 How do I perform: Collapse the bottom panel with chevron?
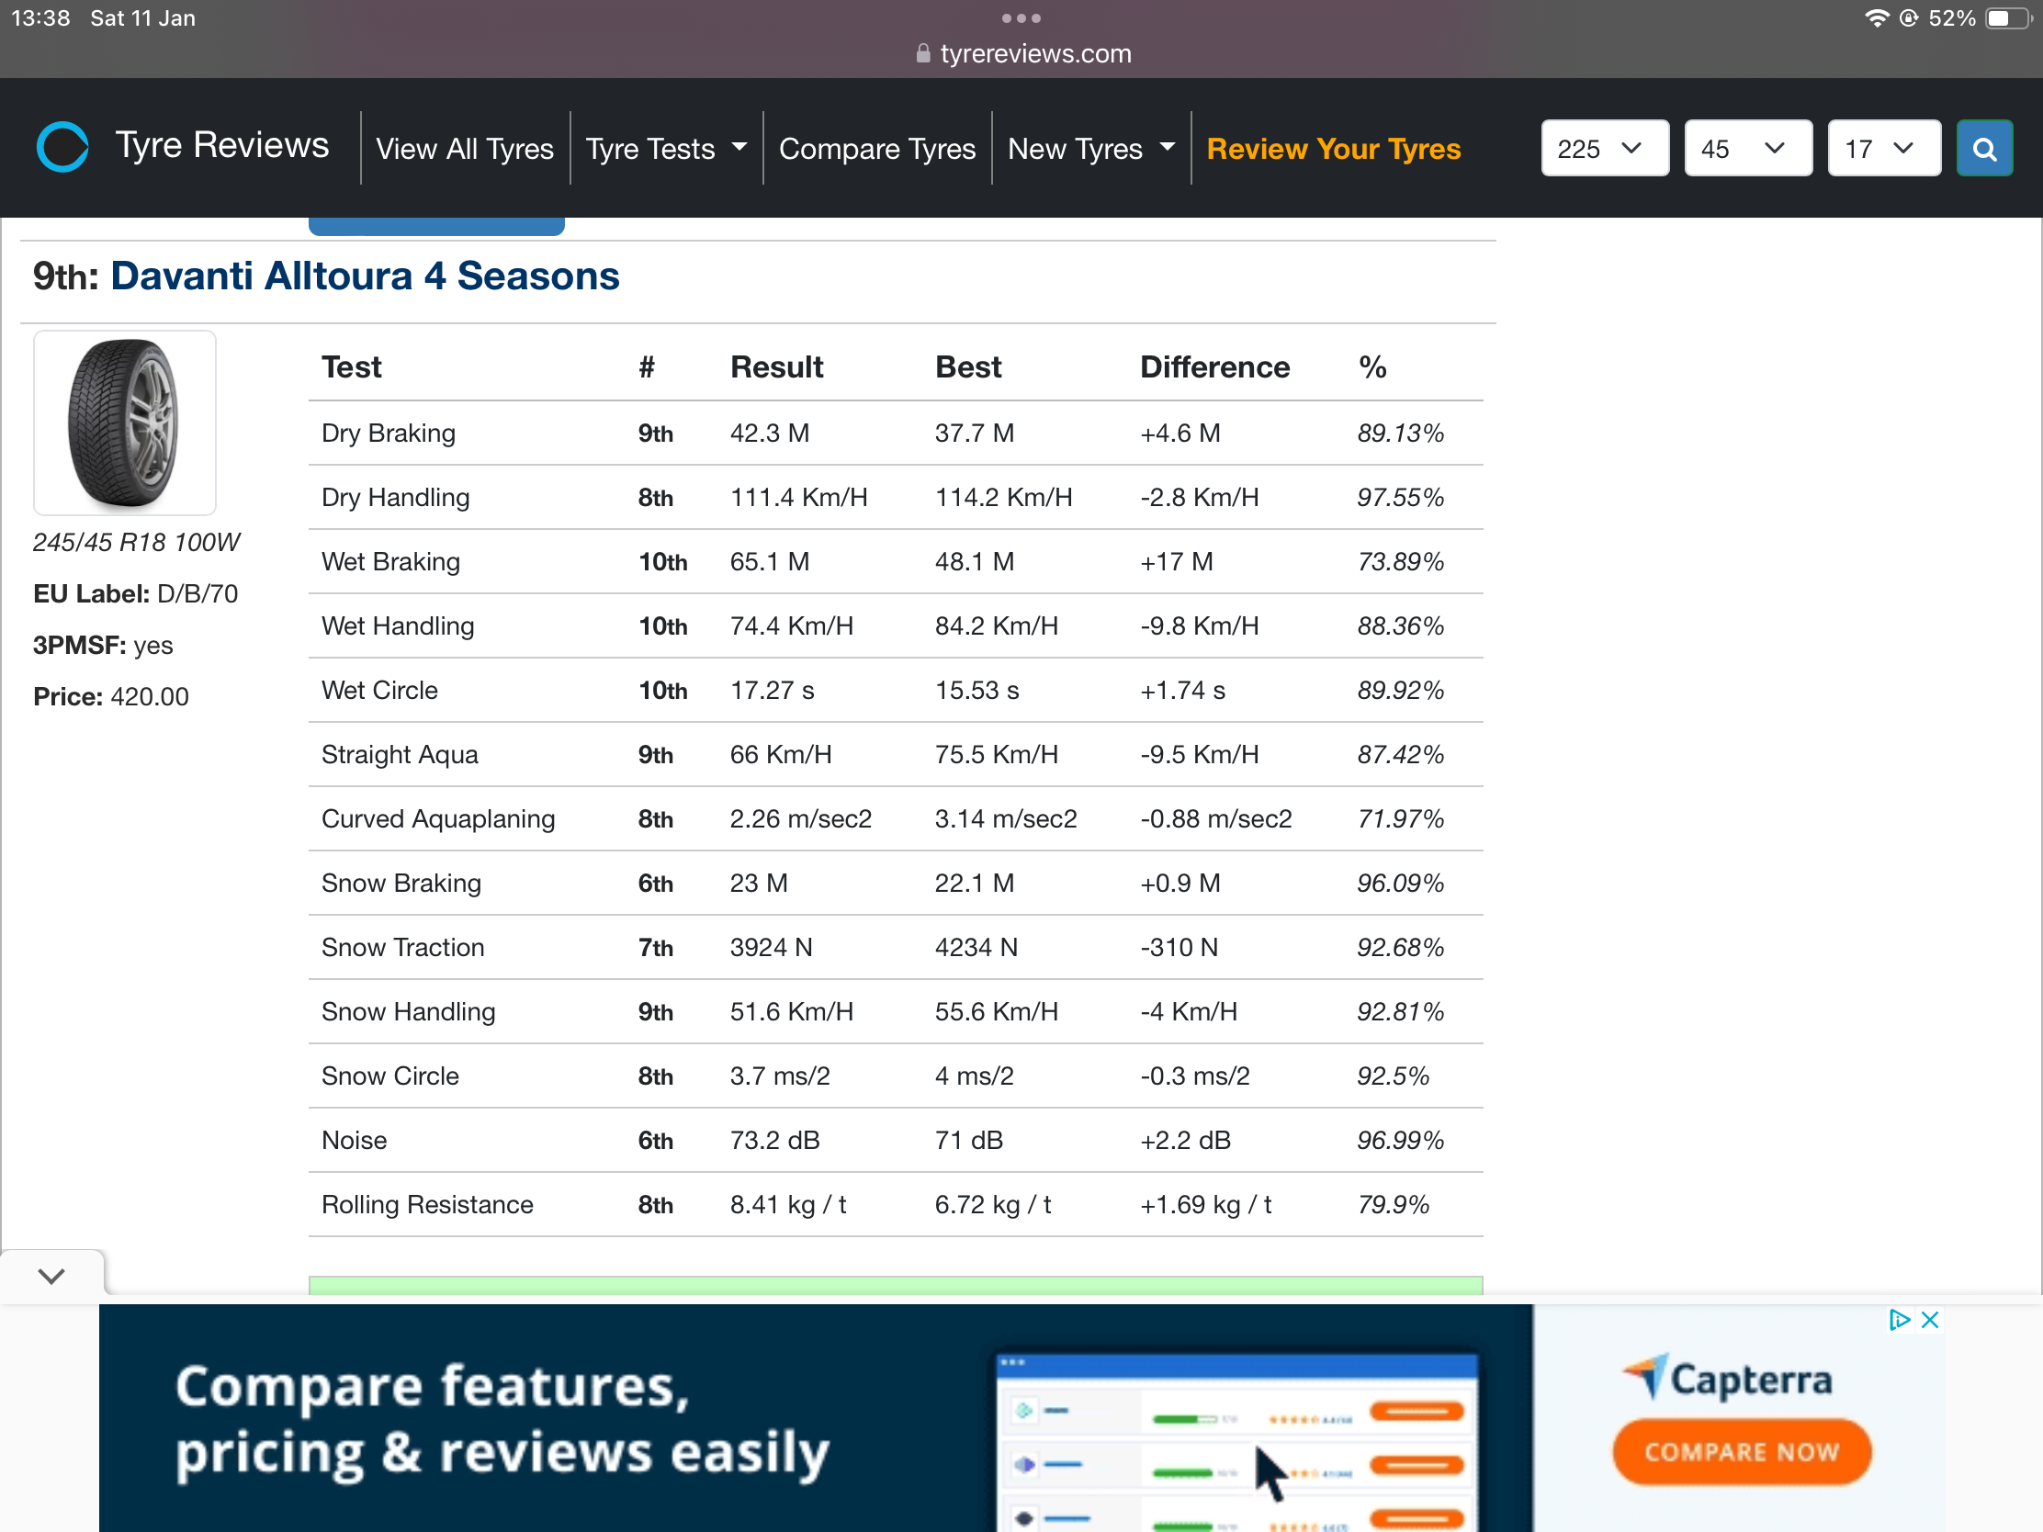point(51,1275)
